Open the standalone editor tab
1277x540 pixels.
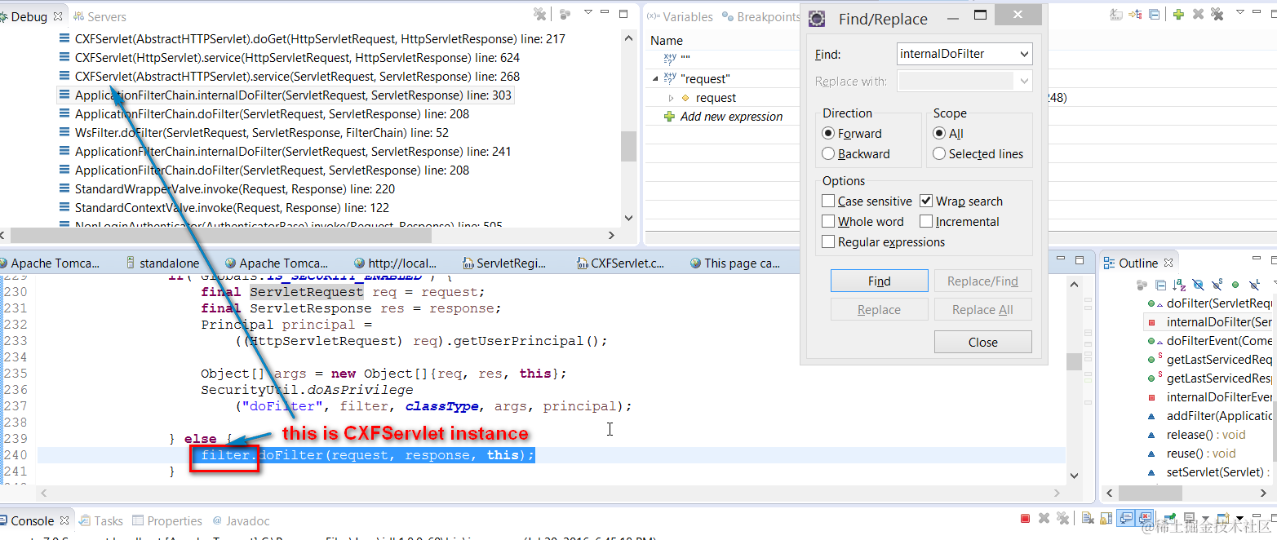coord(162,263)
